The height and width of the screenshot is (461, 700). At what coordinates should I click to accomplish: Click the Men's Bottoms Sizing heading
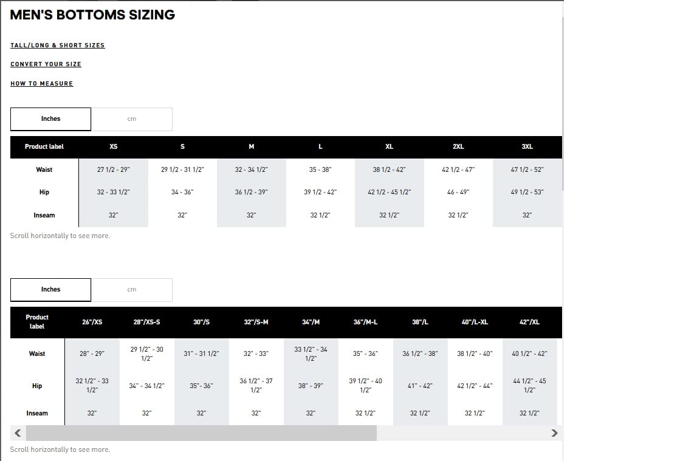click(92, 15)
